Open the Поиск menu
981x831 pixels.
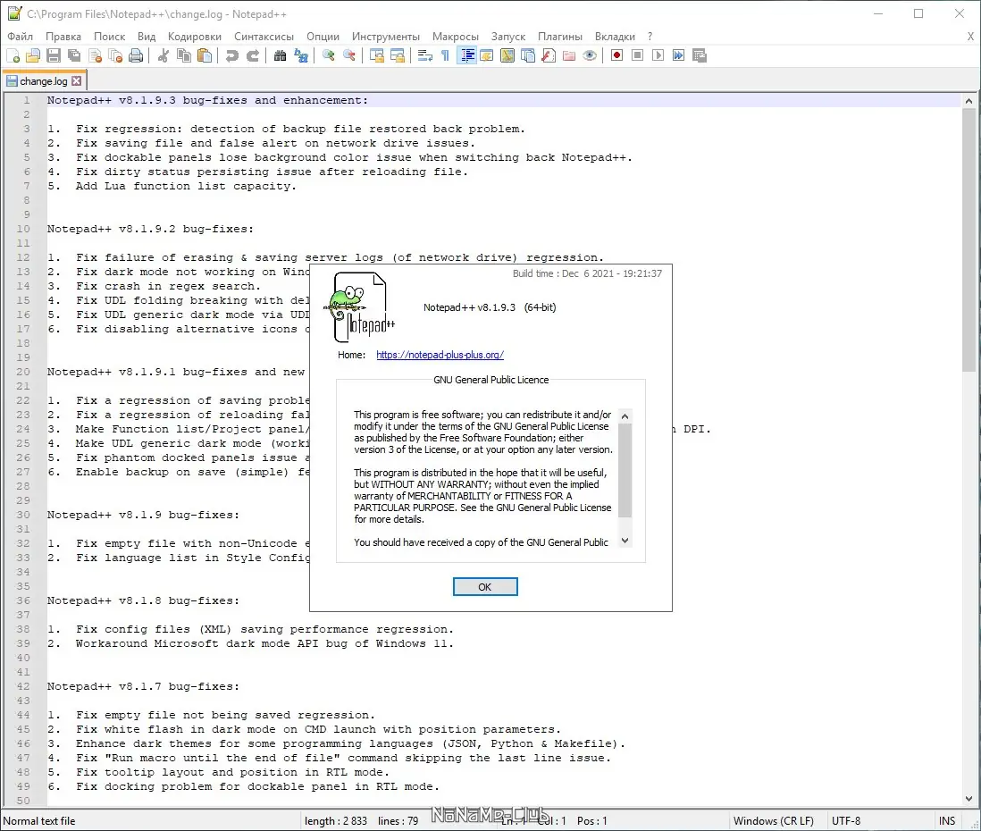point(110,37)
